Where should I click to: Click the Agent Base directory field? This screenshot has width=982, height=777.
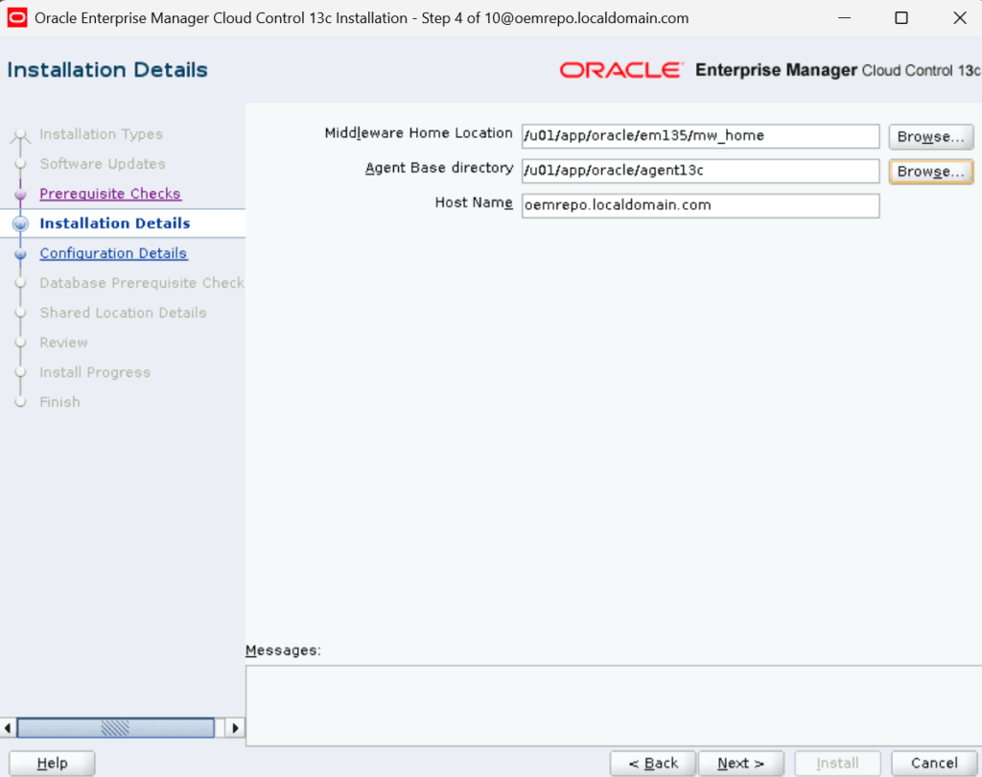click(700, 171)
